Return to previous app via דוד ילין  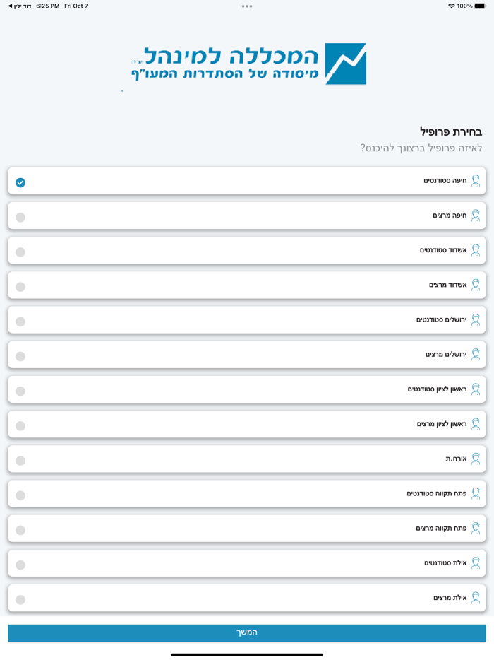click(19, 6)
